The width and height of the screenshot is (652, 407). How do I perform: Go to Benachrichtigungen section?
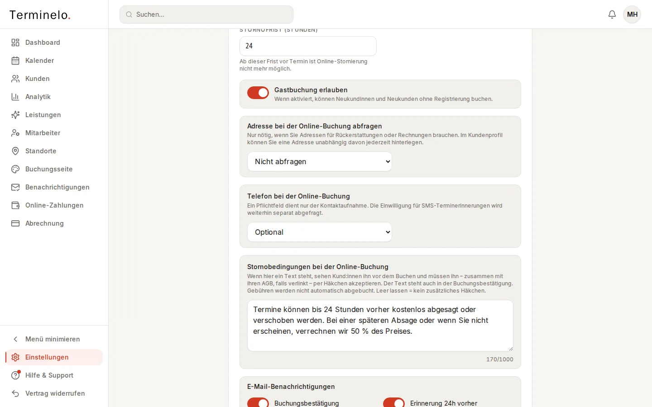point(54,187)
